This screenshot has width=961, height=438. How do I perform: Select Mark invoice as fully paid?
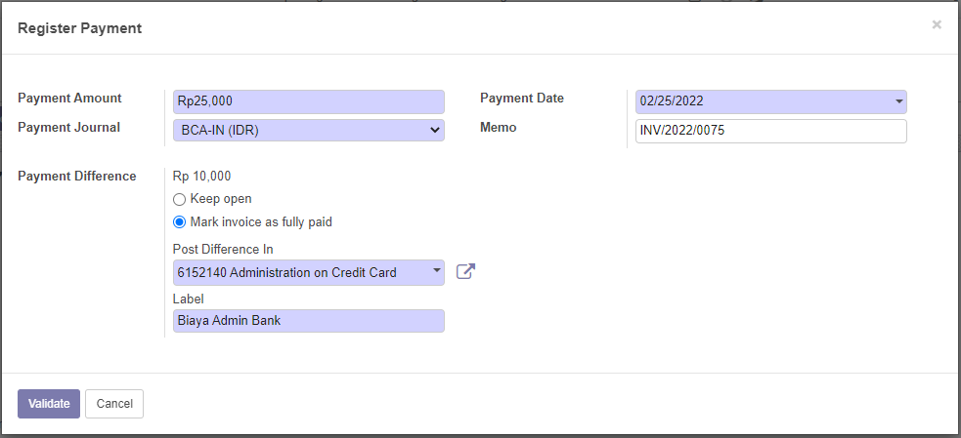tap(179, 222)
